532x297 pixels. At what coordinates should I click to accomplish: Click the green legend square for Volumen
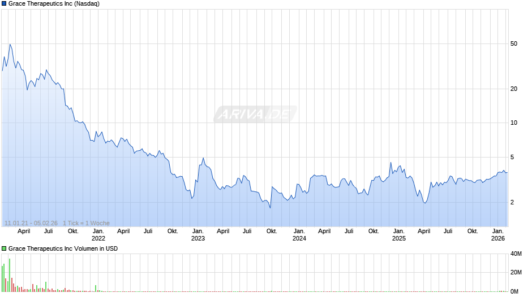click(4, 248)
